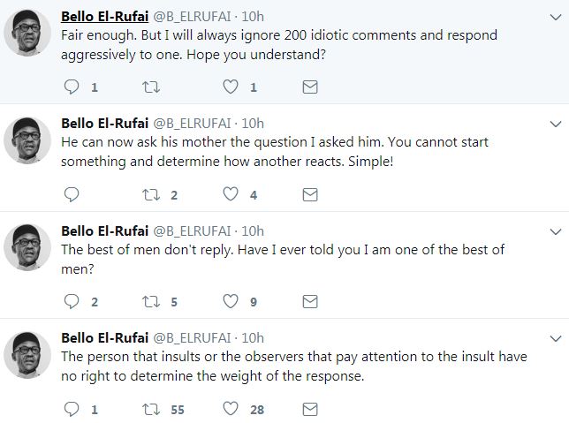
Task: Retweet the "ask his mother" tweet
Action: click(x=152, y=194)
